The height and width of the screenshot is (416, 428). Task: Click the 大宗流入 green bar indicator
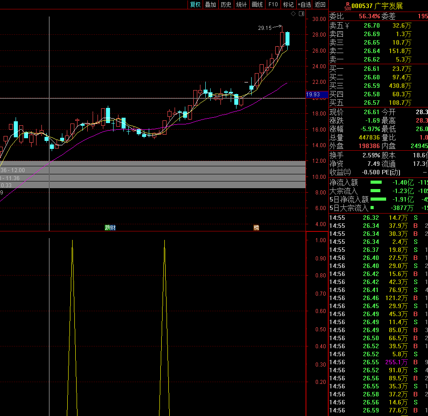(x=375, y=191)
